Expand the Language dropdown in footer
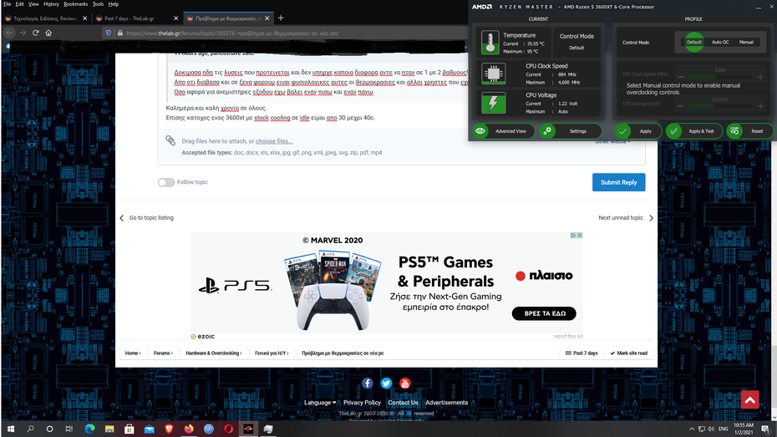This screenshot has height=437, width=777. coord(320,403)
